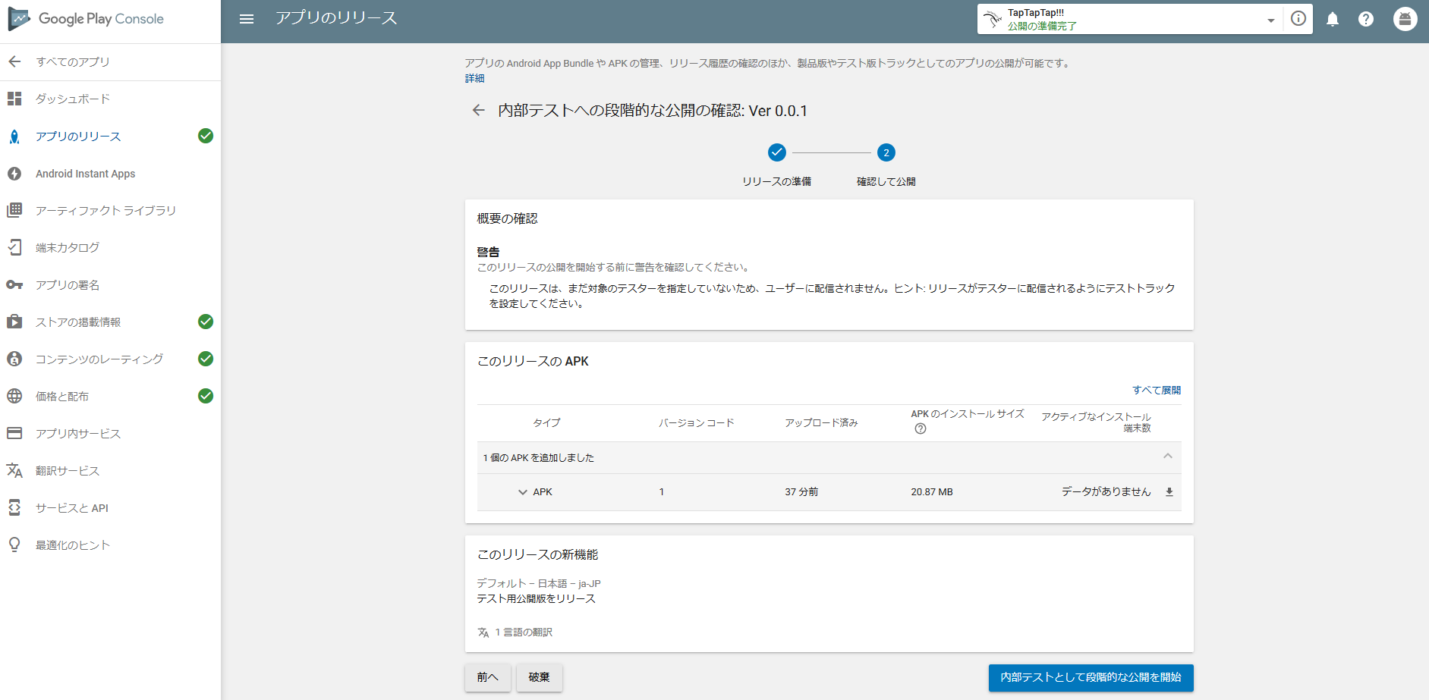Collapse the 1 個の APK を追加しました section
Image resolution: width=1429 pixels, height=700 pixels.
tap(1168, 457)
